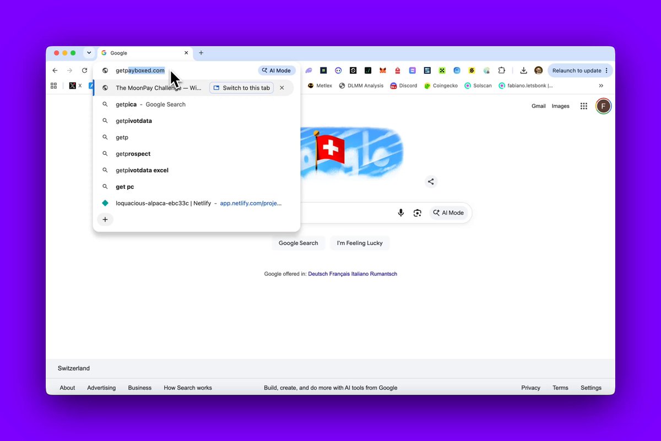Open the Discord bookmark
The image size is (661, 441).
404,86
